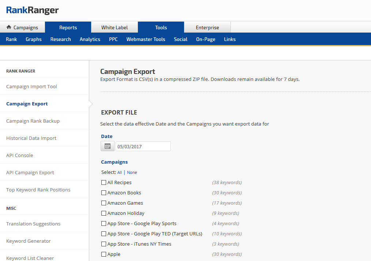
Task: Open Campaign Import Tool in sidebar
Action: tap(31, 86)
